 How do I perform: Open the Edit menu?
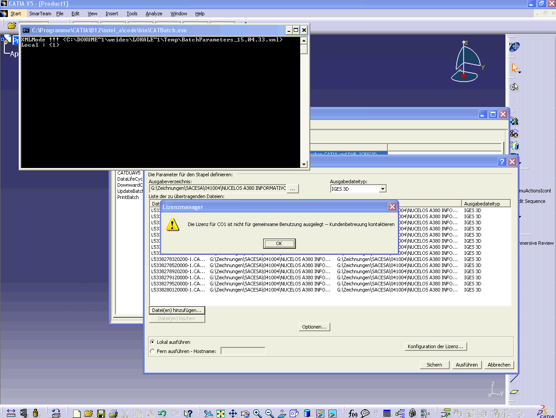[75, 14]
